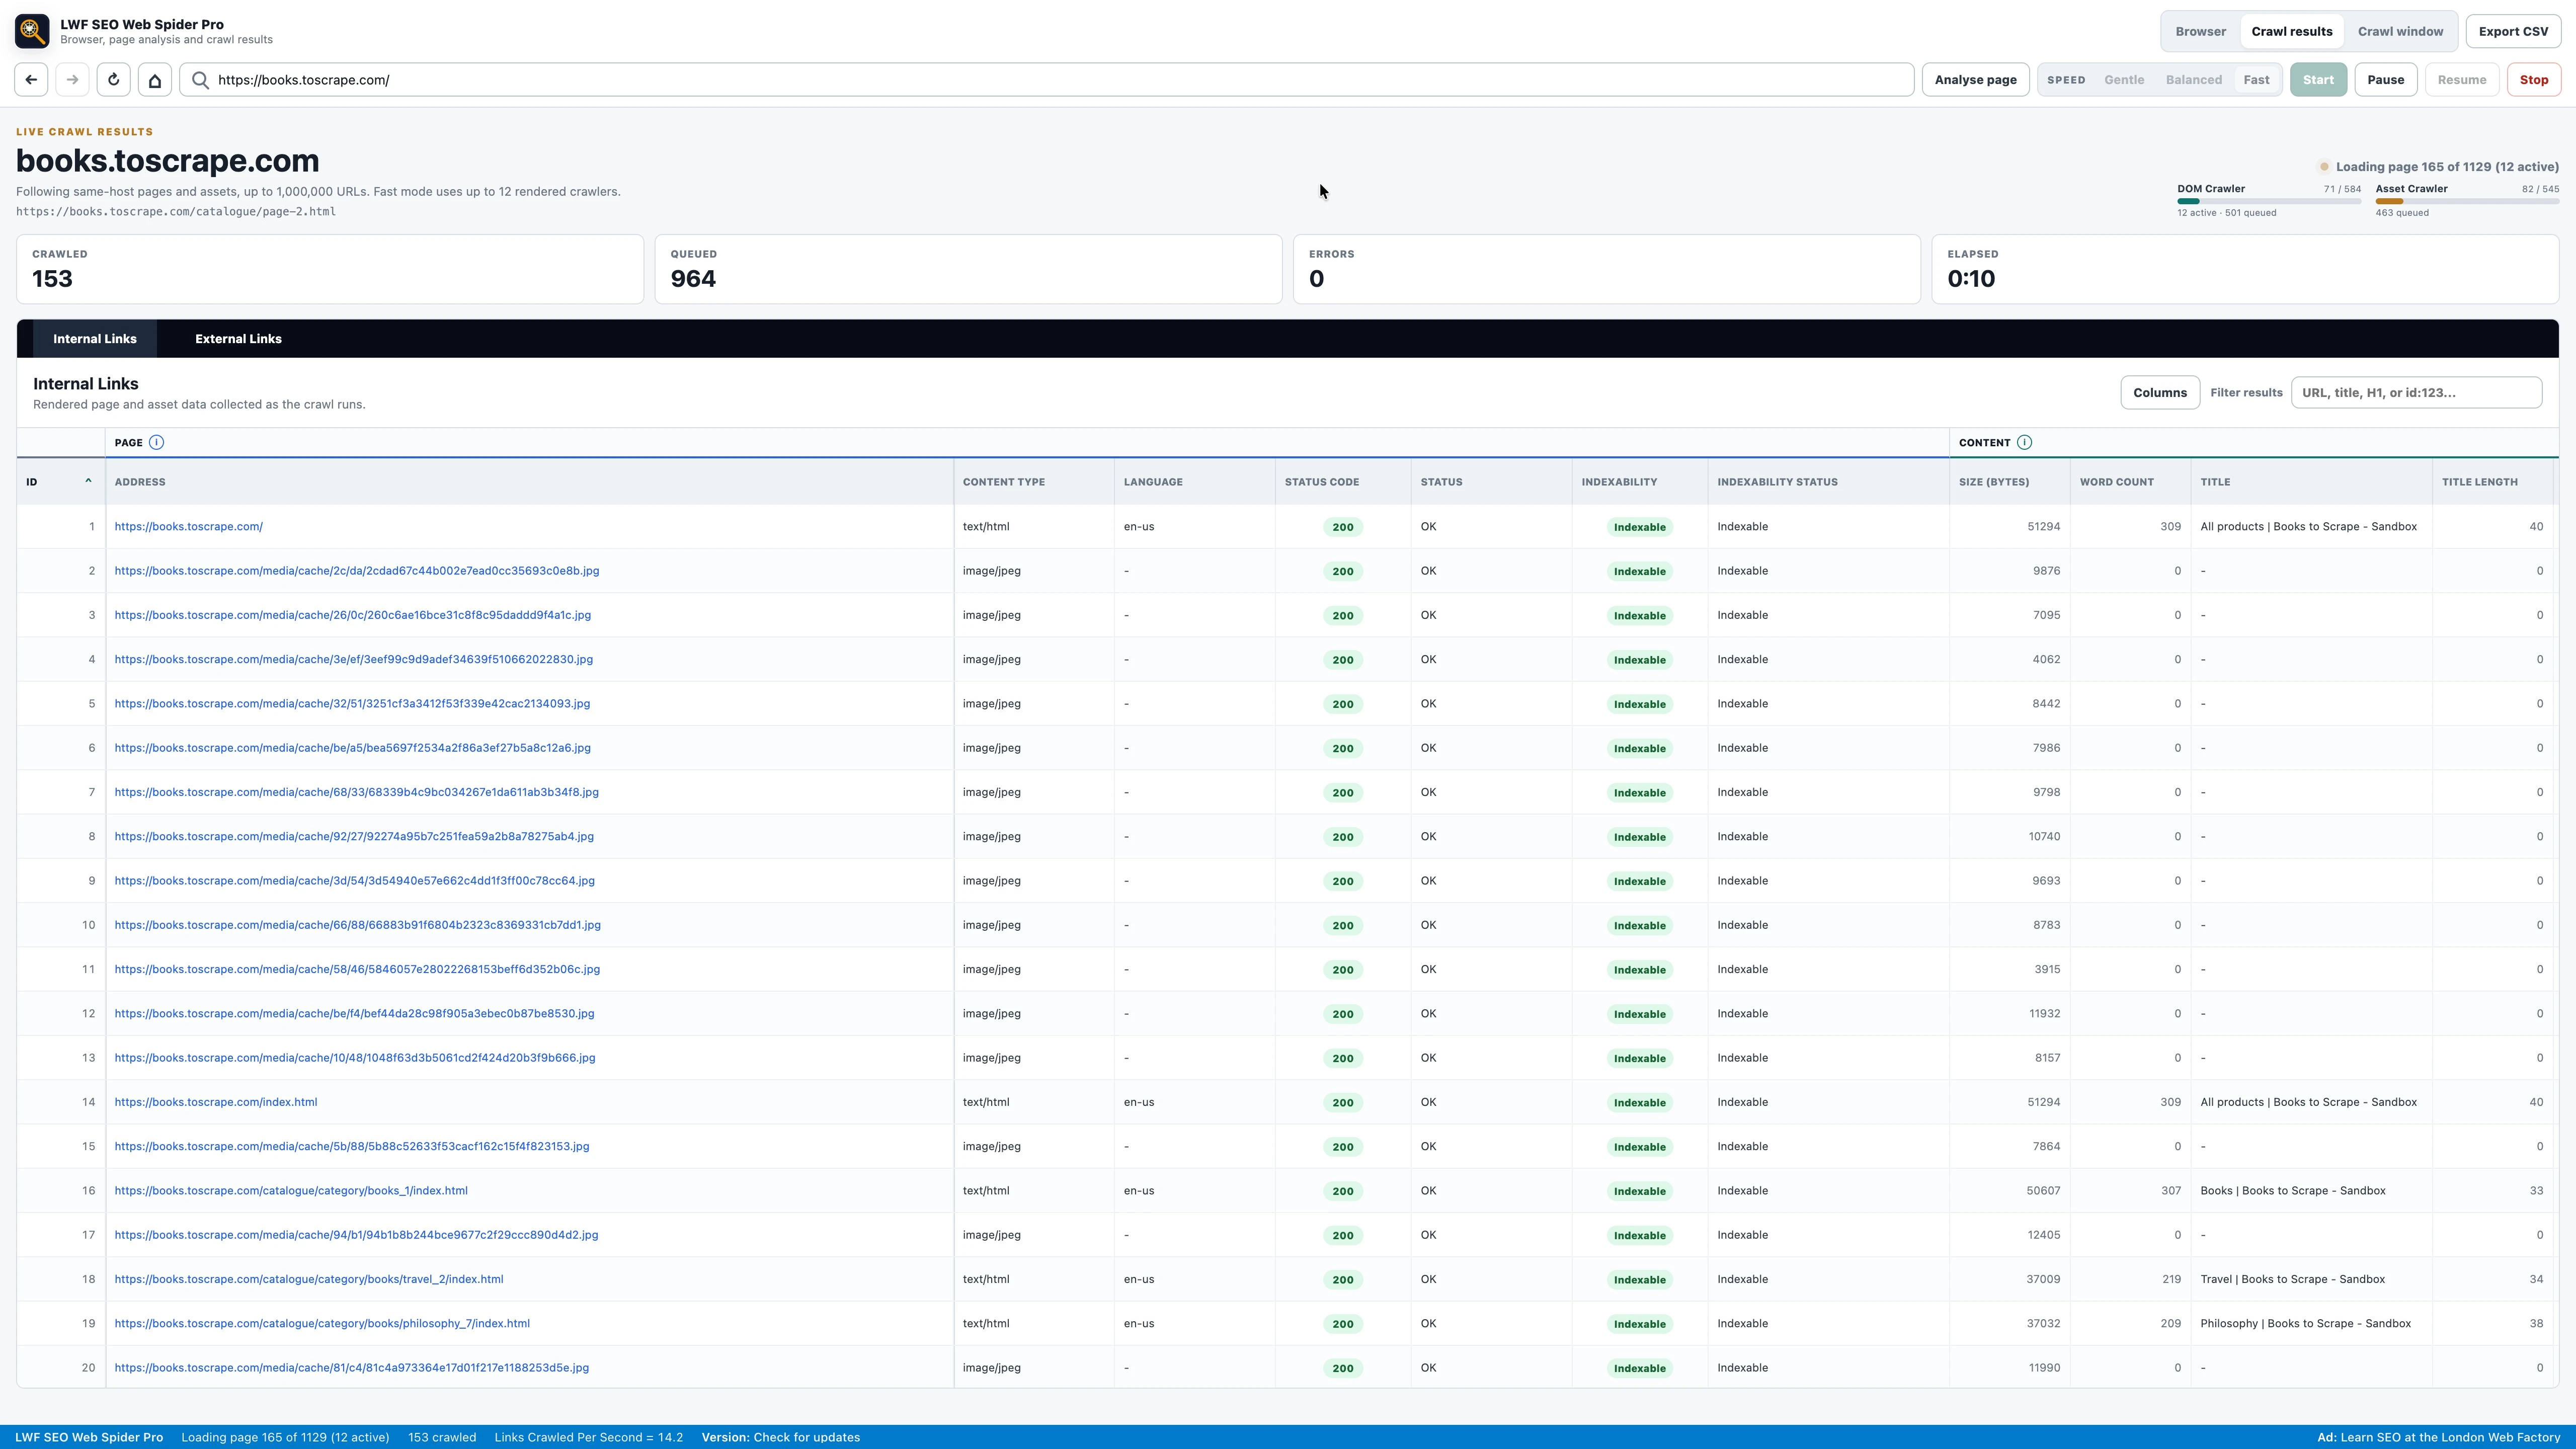The height and width of the screenshot is (1449, 2576).
Task: Open the Crawl window view
Action: (2400, 31)
